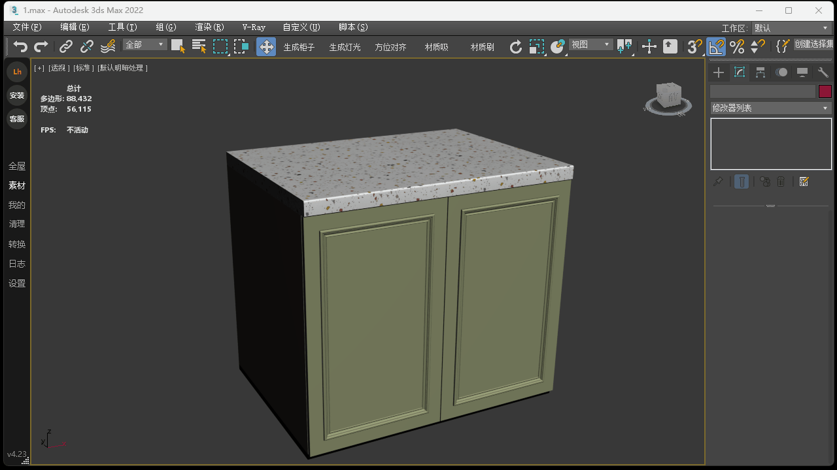Activate the Select and Rotate tool
The width and height of the screenshot is (837, 470).
pos(516,46)
